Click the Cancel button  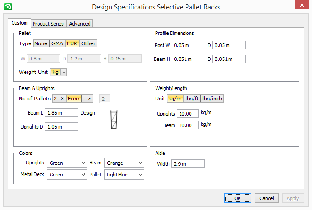coord(266,198)
